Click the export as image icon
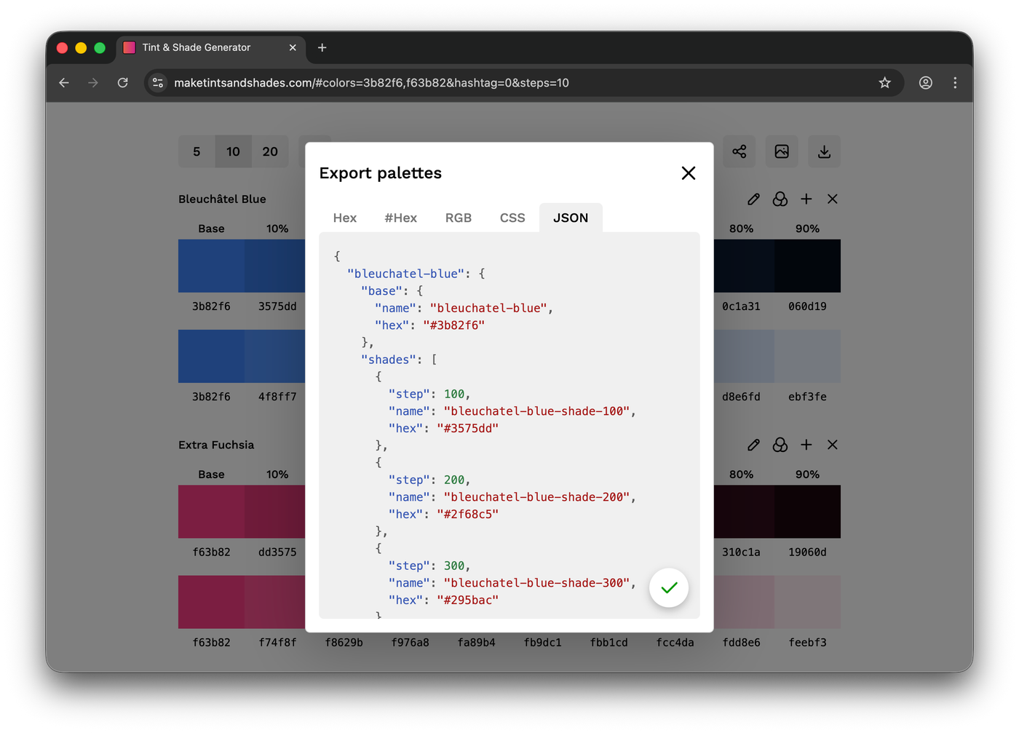 click(782, 151)
